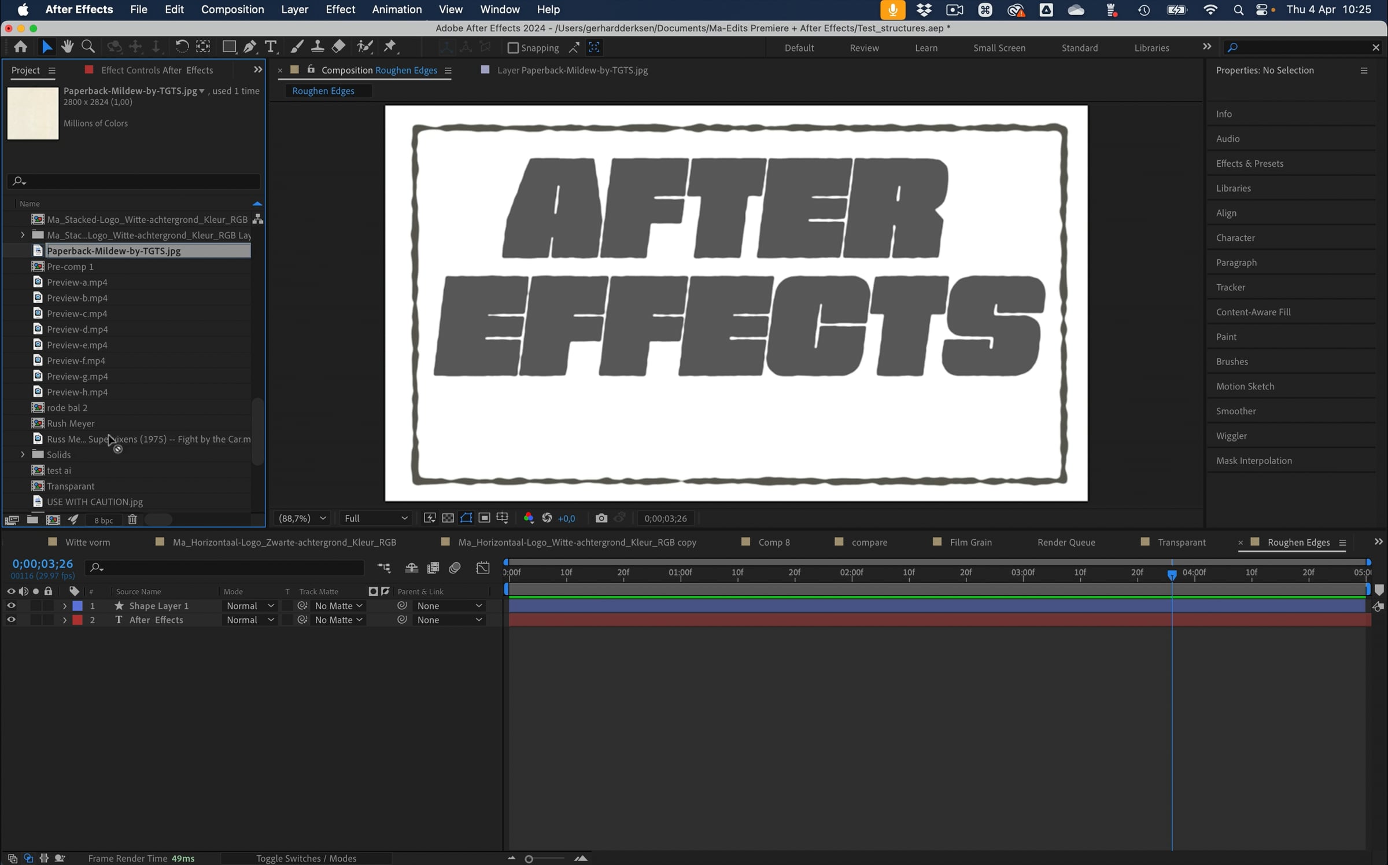The width and height of the screenshot is (1388, 865).
Task: Select the Home icon in toolbar
Action: coord(21,47)
